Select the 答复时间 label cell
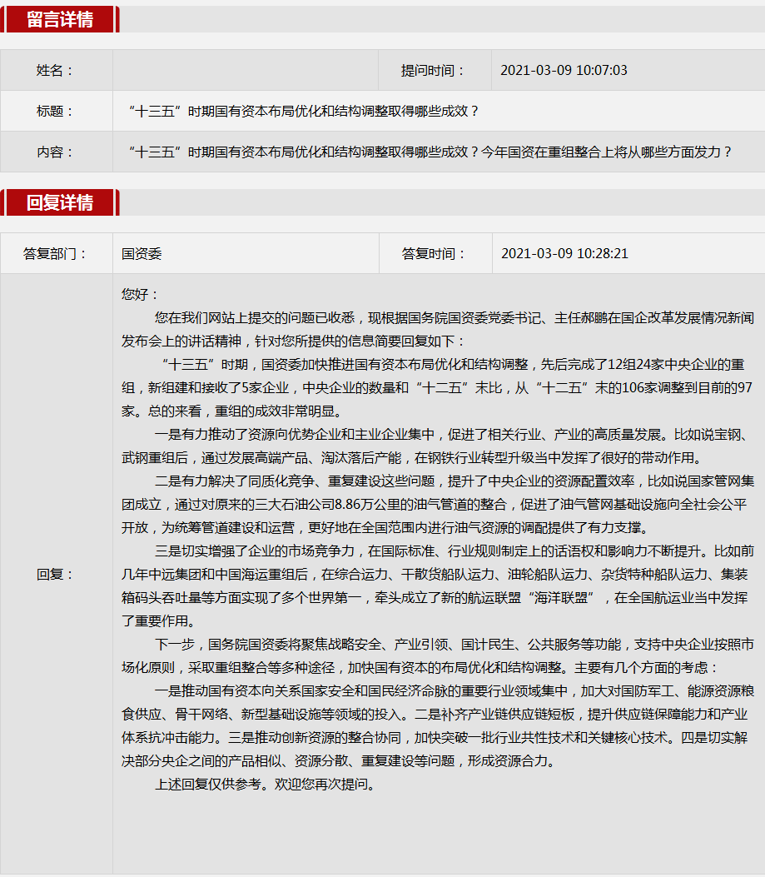The height and width of the screenshot is (877, 765). point(435,254)
